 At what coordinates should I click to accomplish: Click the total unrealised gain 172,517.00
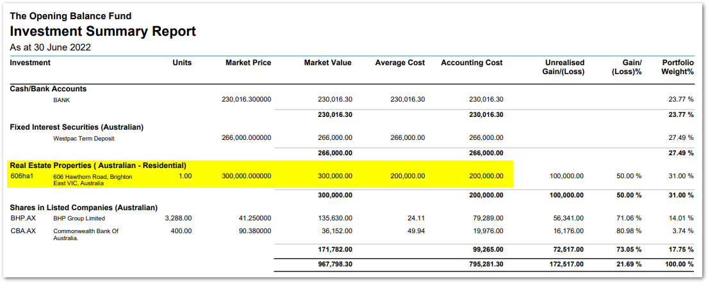tap(566, 264)
